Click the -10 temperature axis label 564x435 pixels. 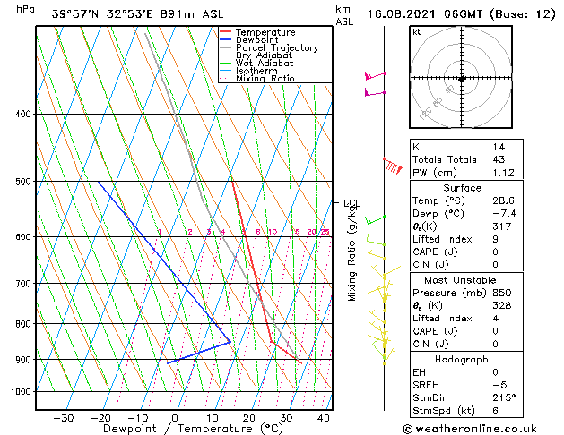[x=137, y=418]
